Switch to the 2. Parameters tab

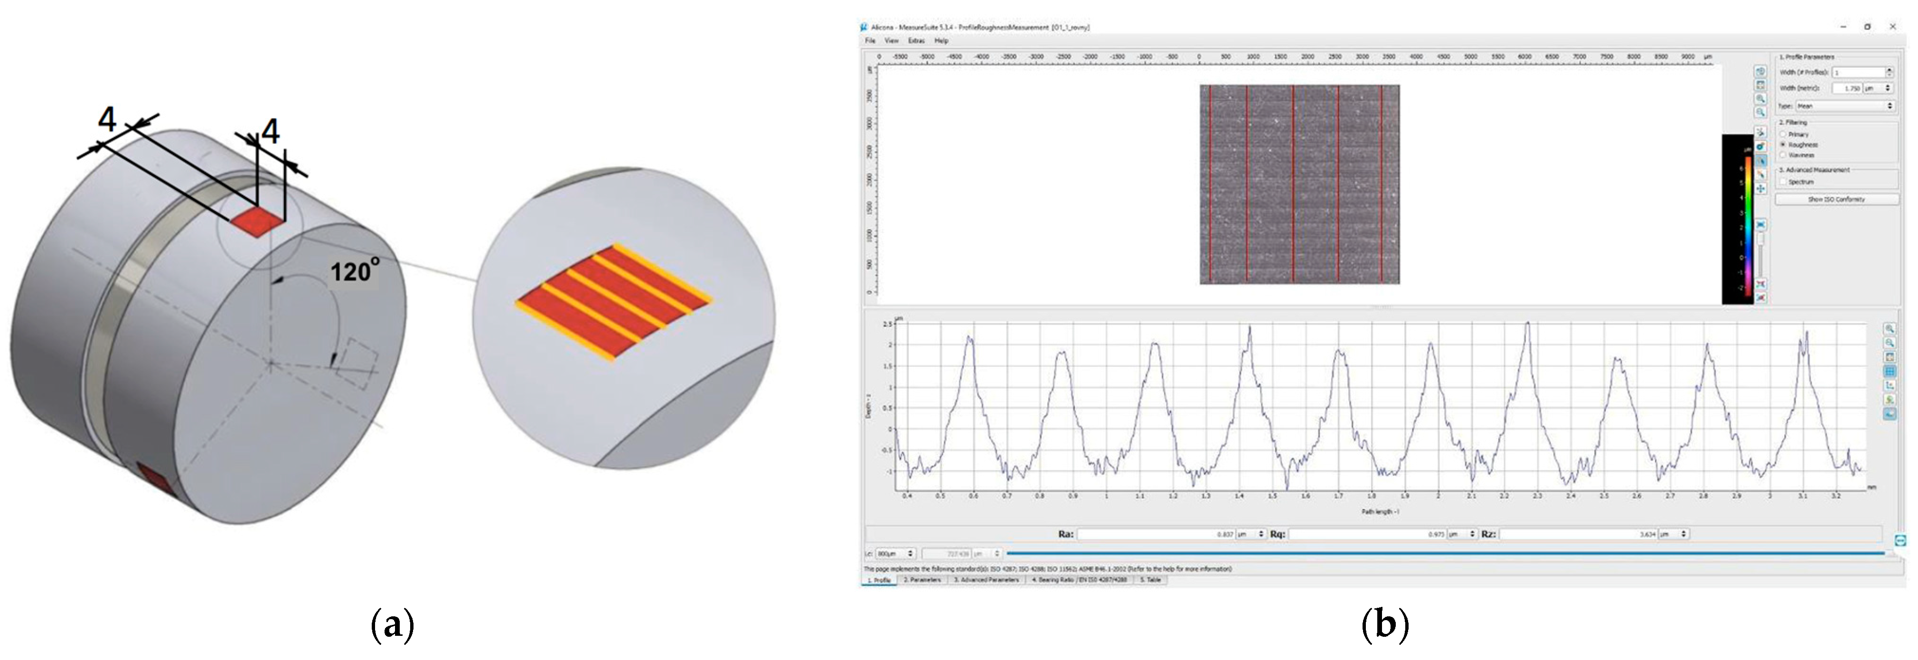pos(922,580)
